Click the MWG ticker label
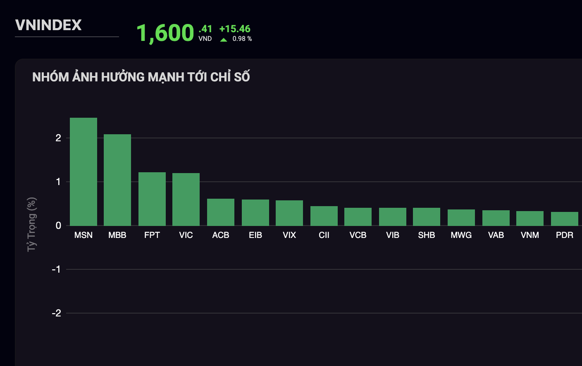Screen dimensions: 582x366 (461, 235)
